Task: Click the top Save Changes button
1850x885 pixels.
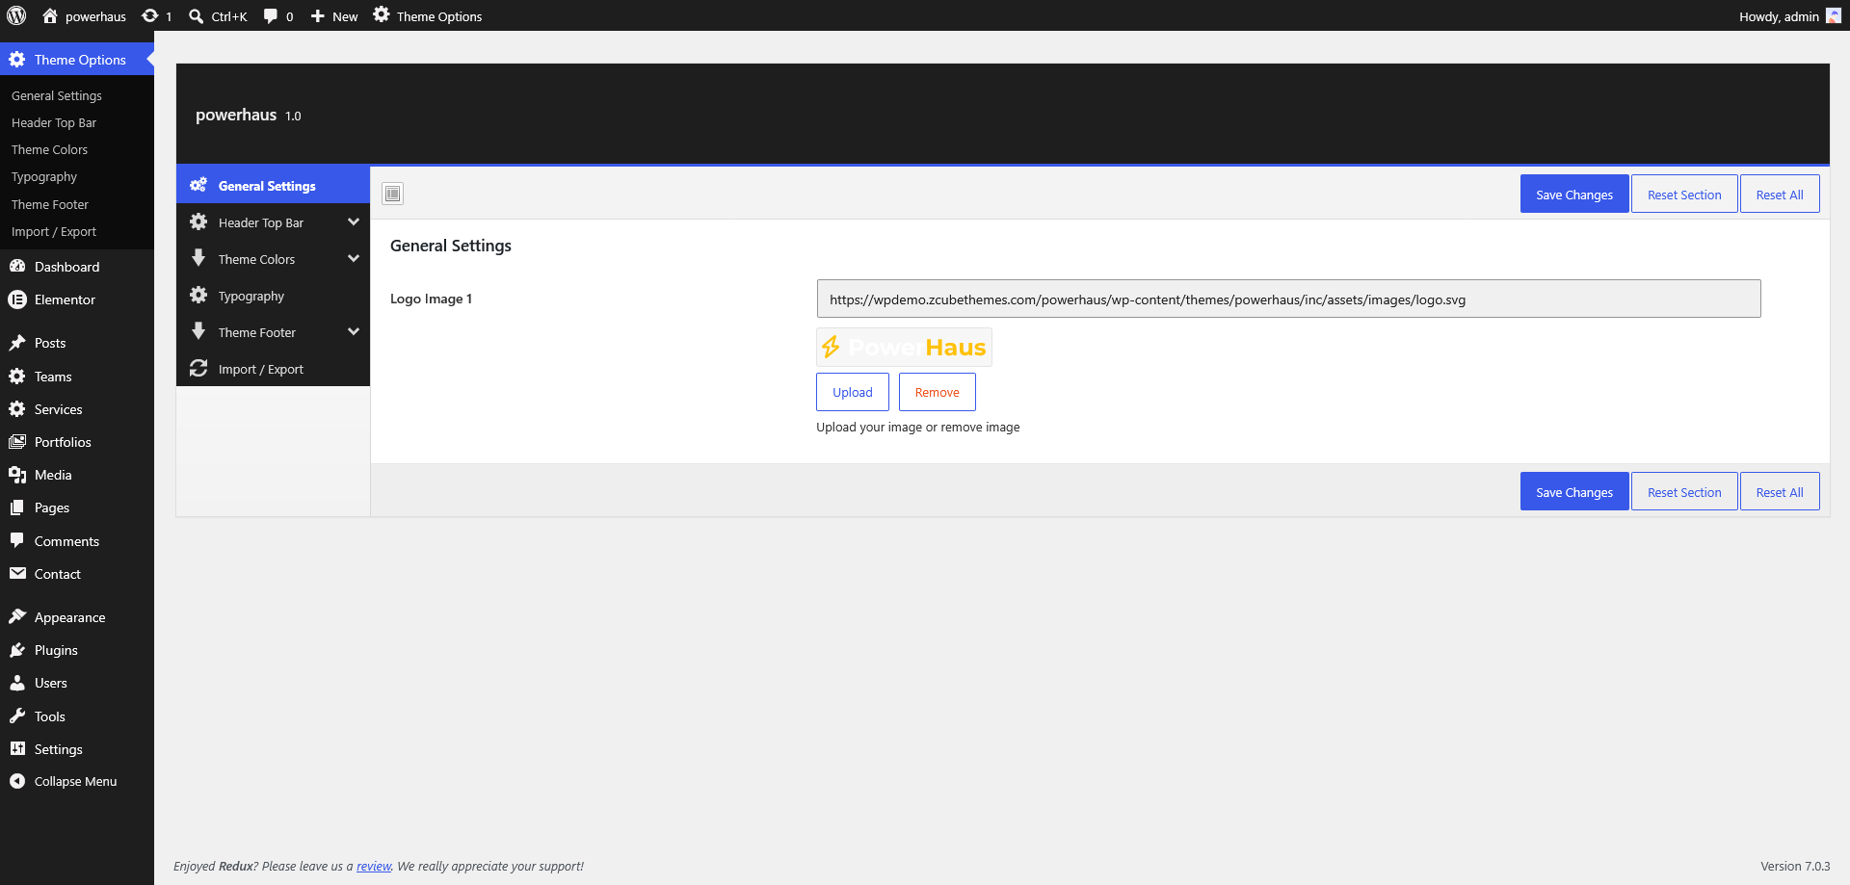Action: 1574,194
